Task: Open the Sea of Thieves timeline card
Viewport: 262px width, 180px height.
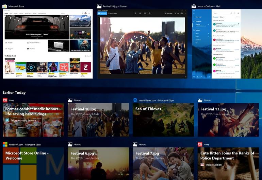Action: click(x=163, y=120)
